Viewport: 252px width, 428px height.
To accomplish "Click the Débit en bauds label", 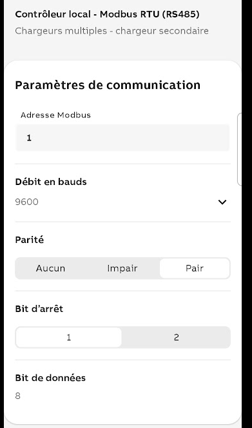I will [x=51, y=182].
